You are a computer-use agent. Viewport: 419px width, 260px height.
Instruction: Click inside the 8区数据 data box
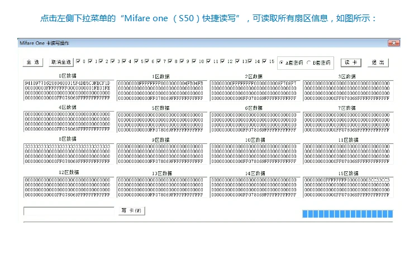tap(69, 154)
